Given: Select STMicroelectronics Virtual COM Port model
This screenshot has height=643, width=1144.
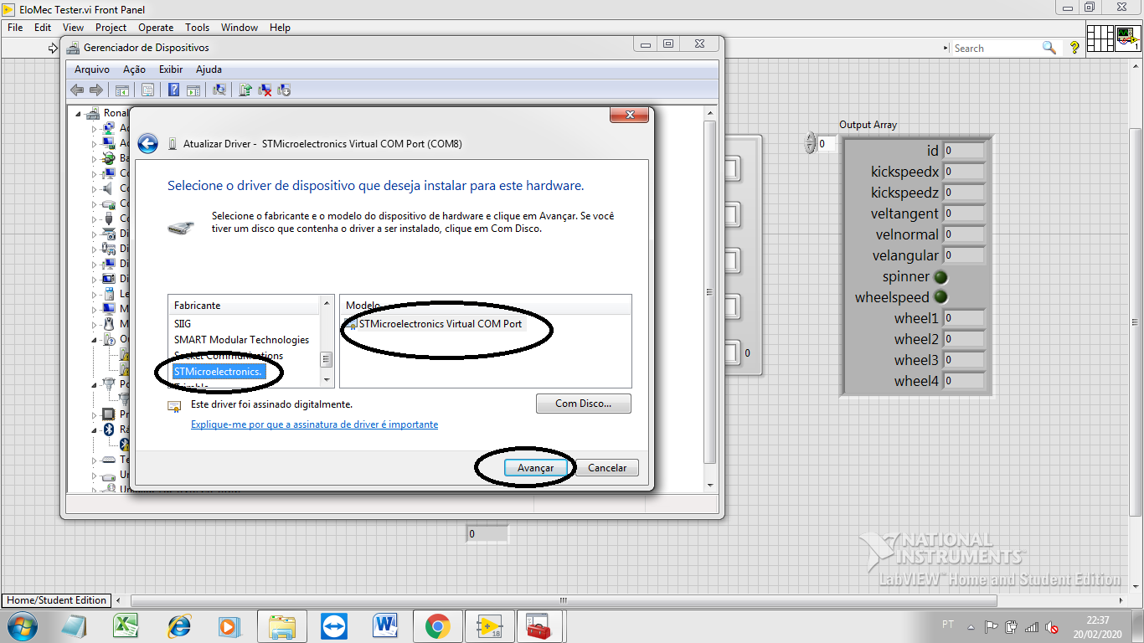Looking at the screenshot, I should 440,323.
